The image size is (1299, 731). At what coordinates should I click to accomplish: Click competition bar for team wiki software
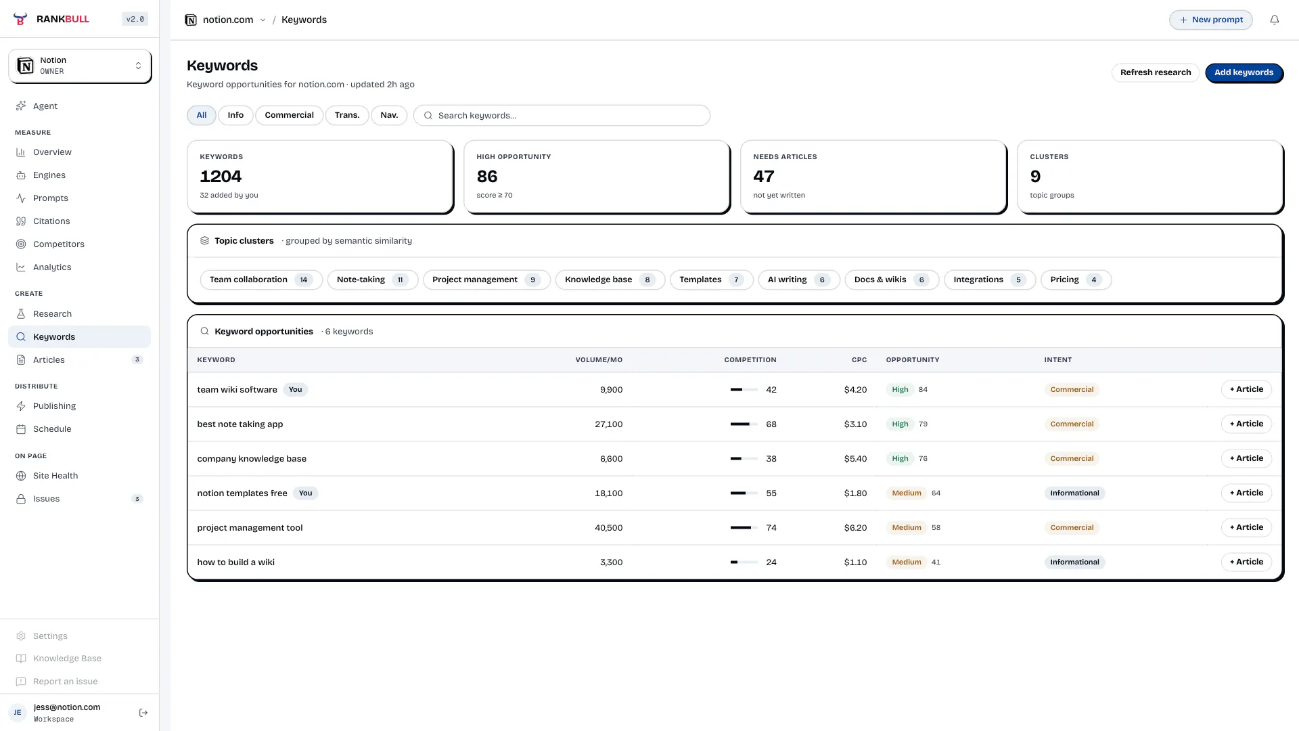coord(744,390)
